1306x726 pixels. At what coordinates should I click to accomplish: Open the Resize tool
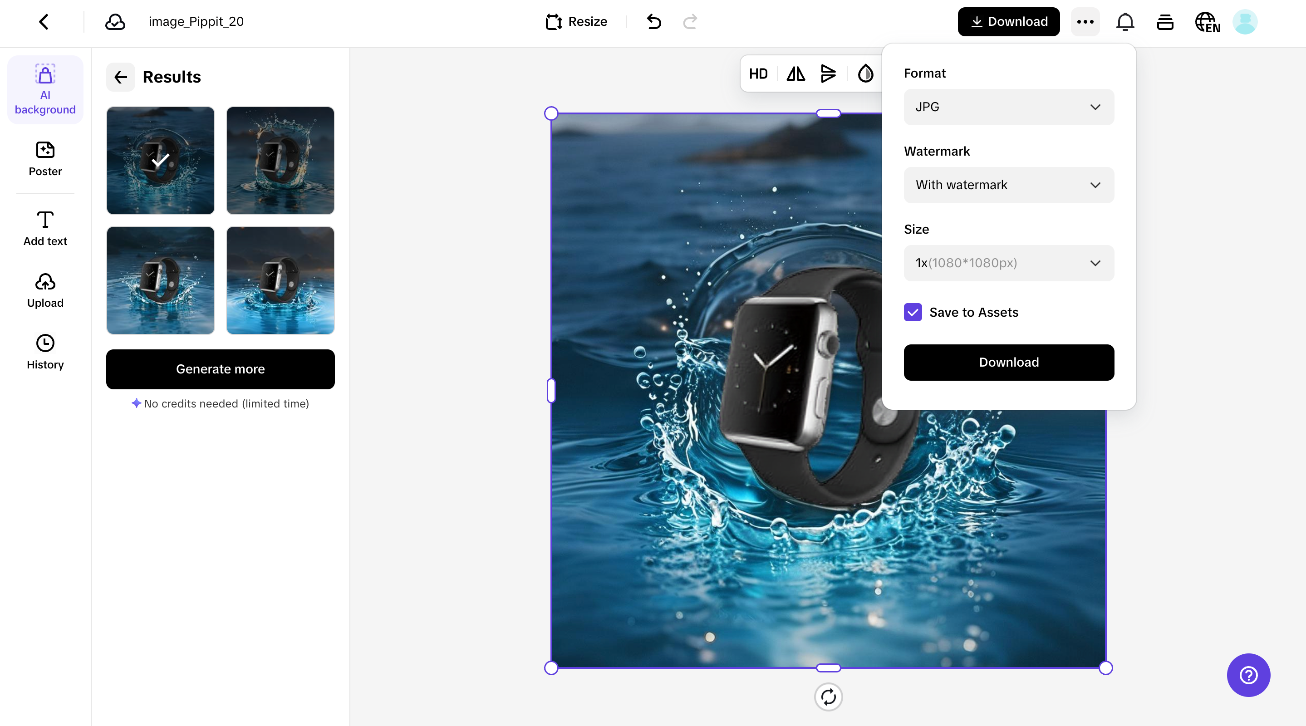tap(576, 22)
